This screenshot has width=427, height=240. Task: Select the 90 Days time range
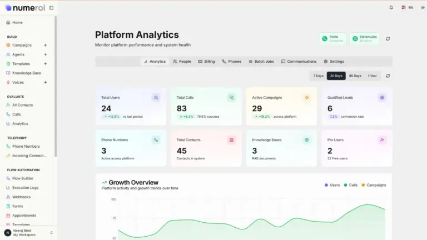tap(355, 76)
